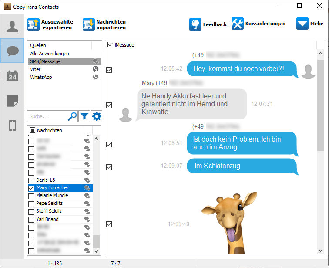Click Ausgewählte exportieren button

50,24
